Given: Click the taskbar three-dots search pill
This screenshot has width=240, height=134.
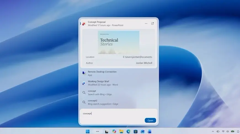Looking at the screenshot, I should click(97, 132).
